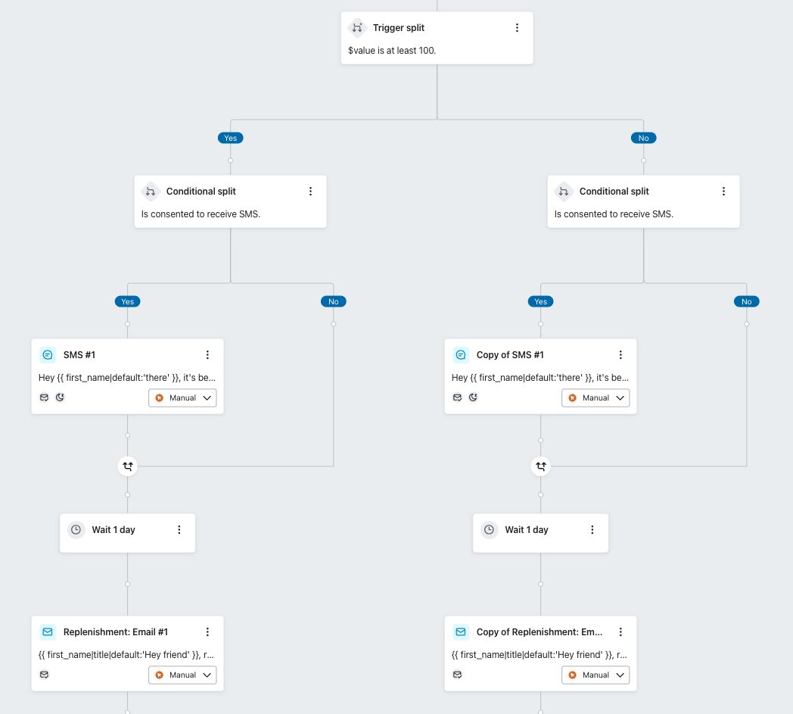The height and width of the screenshot is (714, 793).
Task: Select the Yes path label above SMS #1
Action: 127,301
